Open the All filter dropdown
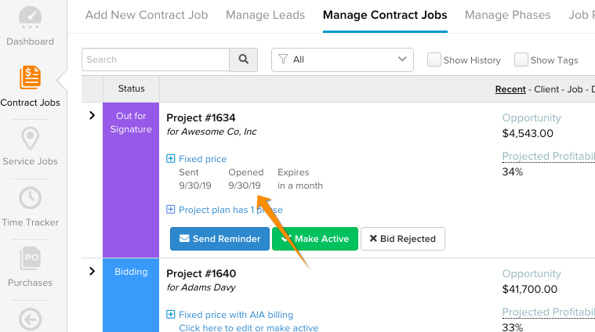 pos(343,60)
